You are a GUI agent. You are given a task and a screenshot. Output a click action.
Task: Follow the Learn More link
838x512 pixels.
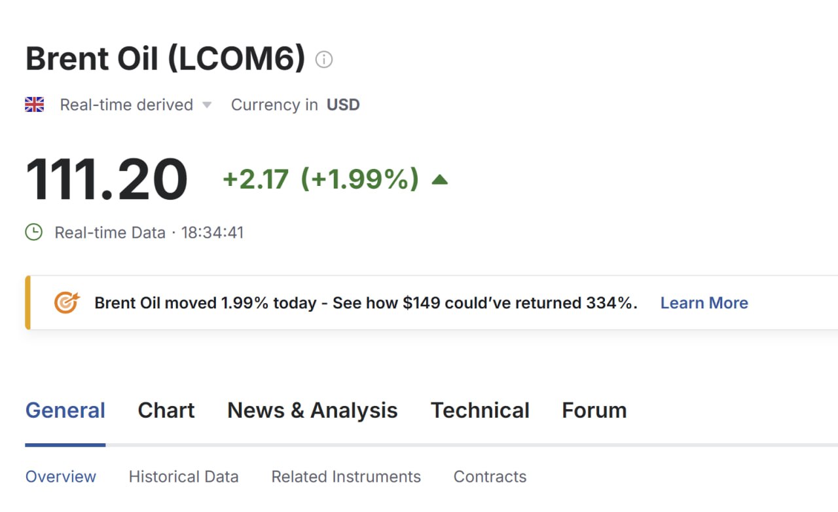[x=704, y=302]
